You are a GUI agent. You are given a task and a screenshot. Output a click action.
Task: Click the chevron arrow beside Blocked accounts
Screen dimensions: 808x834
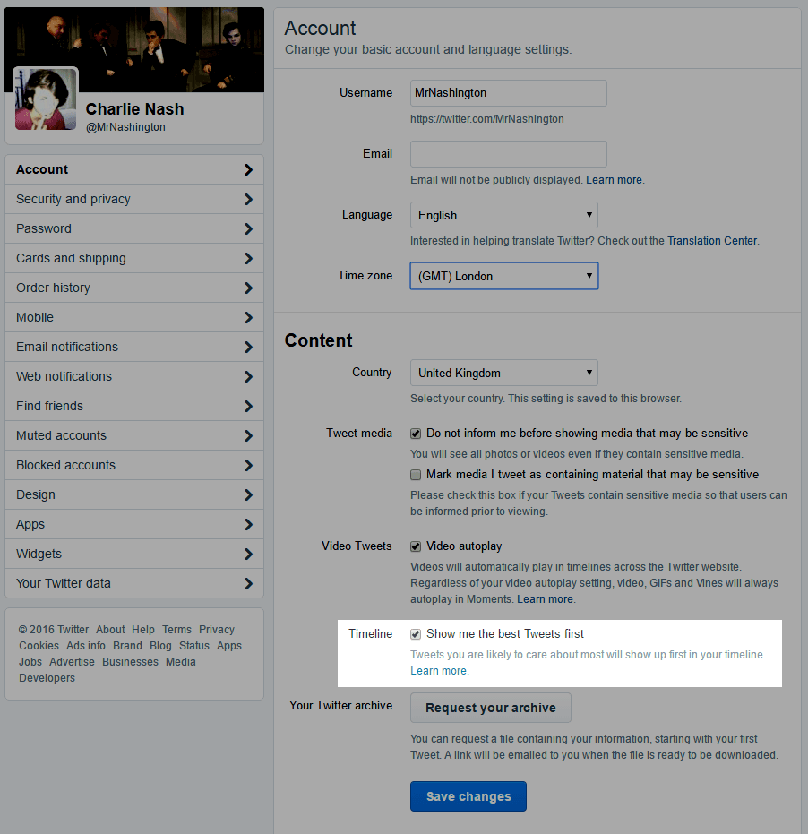coord(248,466)
